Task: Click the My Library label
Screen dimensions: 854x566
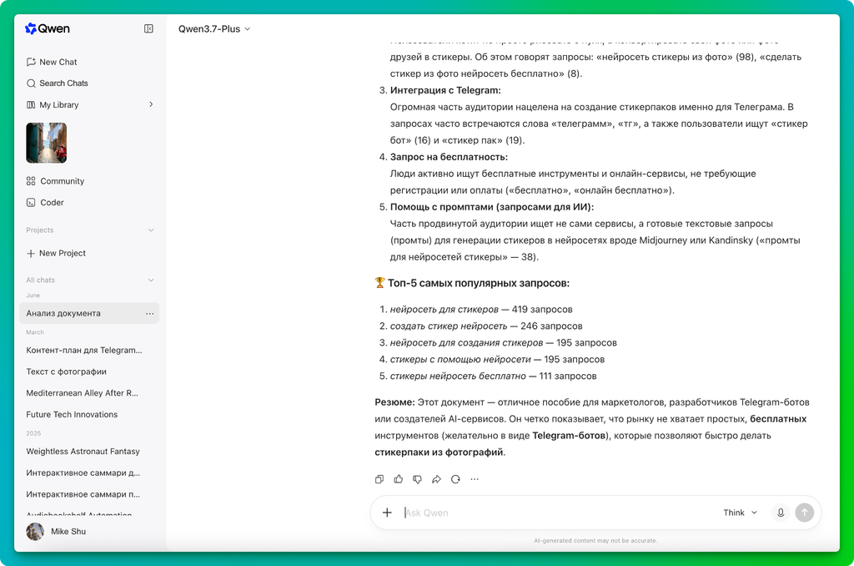Action: [x=59, y=104]
